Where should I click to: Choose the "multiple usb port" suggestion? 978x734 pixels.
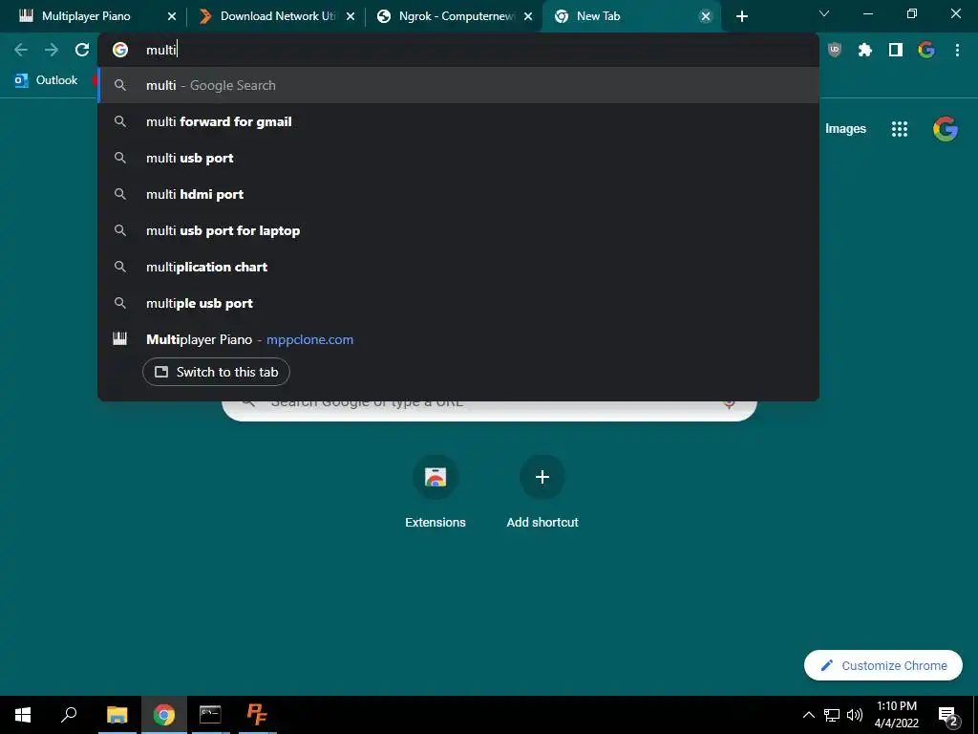pyautogui.click(x=458, y=303)
